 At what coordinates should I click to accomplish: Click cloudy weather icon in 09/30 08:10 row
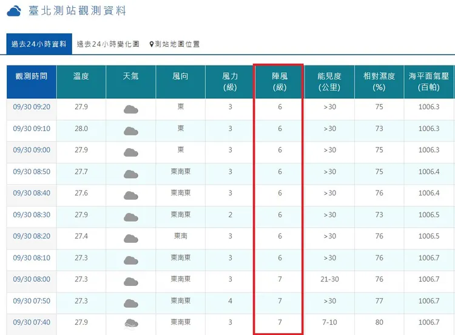coord(131,260)
